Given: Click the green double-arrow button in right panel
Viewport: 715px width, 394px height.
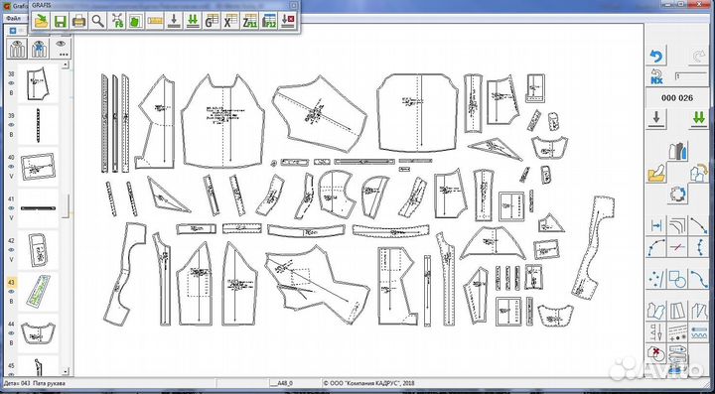Looking at the screenshot, I should [x=698, y=118].
